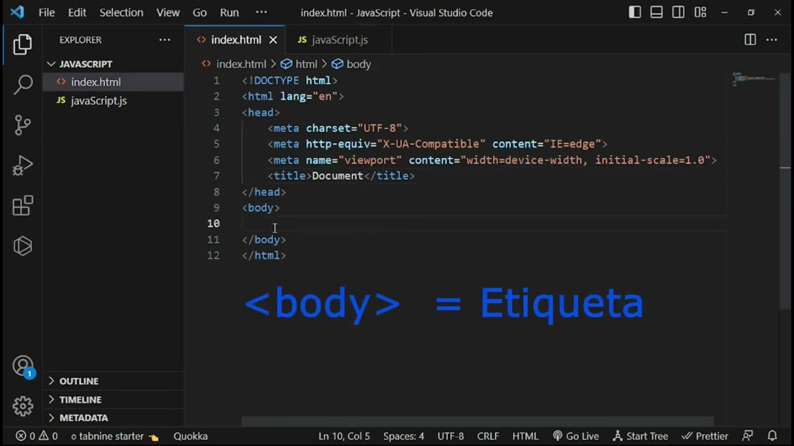Open notifications bell icon
The height and width of the screenshot is (446, 794).
[772, 436]
